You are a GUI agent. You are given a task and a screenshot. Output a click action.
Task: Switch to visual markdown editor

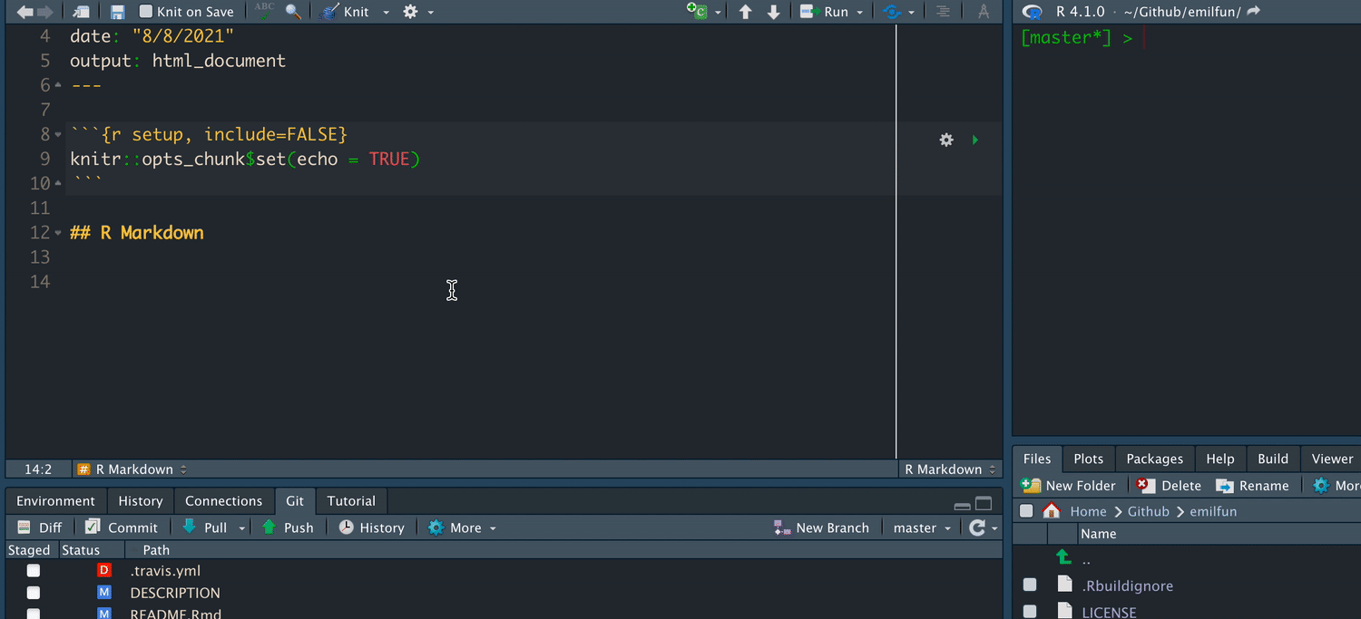coord(983,12)
